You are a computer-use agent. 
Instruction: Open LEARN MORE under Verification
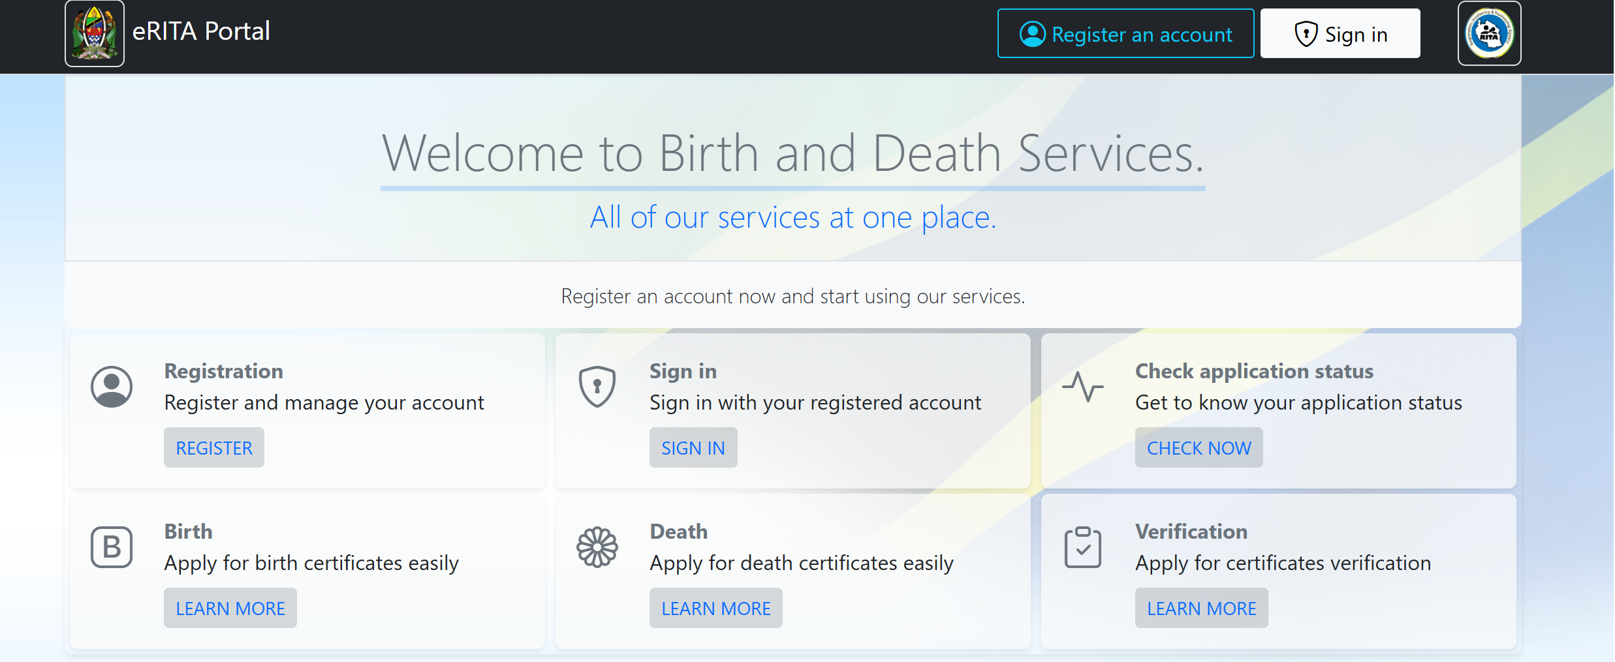[x=1201, y=609]
